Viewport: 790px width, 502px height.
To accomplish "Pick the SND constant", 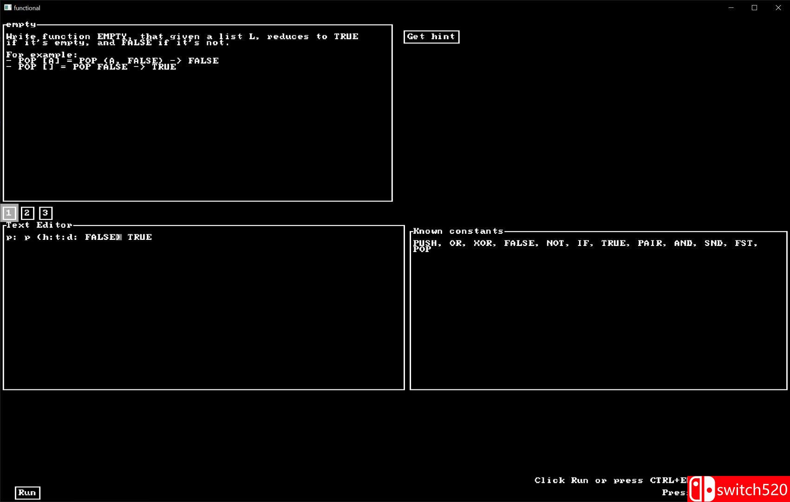I will 714,243.
